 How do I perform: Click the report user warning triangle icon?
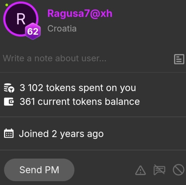pyautogui.click(x=140, y=170)
